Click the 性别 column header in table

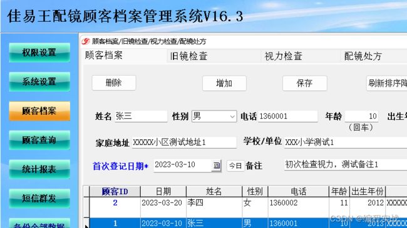click(255, 192)
